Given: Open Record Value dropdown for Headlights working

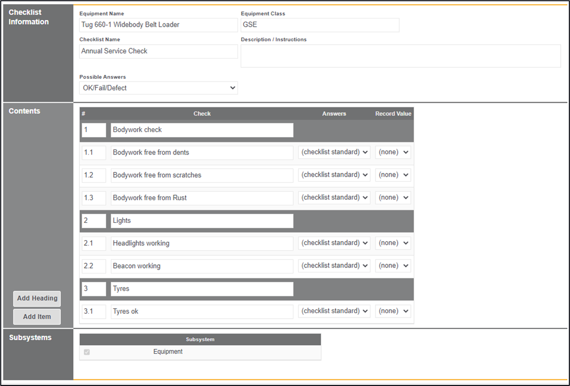Looking at the screenshot, I should (x=393, y=243).
